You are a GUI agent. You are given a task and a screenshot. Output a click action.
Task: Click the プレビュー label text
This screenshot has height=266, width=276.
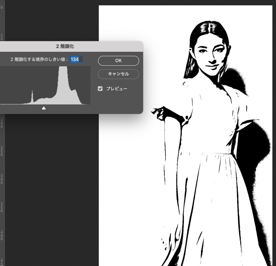pyautogui.click(x=116, y=88)
